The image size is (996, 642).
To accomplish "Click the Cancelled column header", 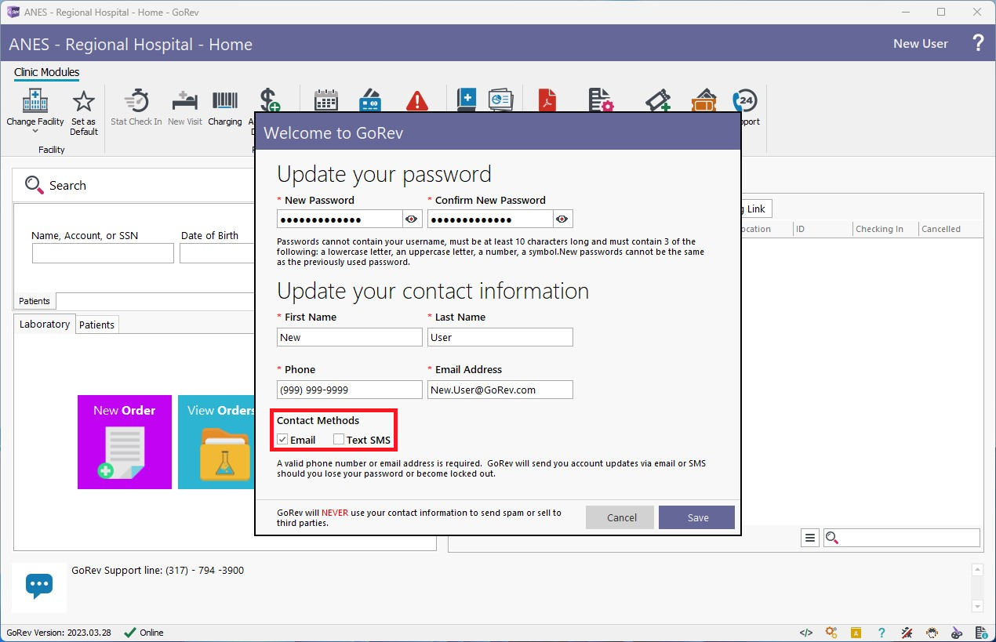I will pos(951,229).
